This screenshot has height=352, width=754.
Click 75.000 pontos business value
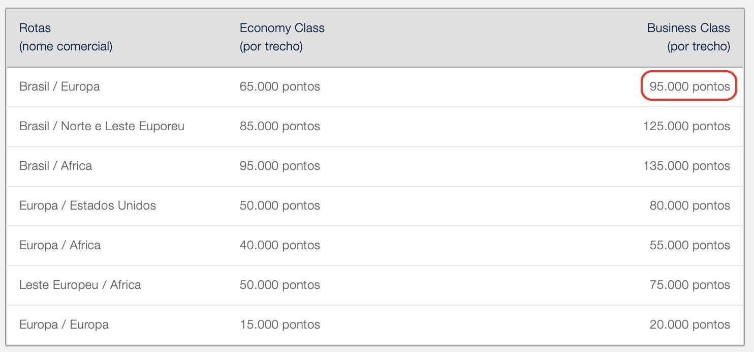tap(689, 285)
